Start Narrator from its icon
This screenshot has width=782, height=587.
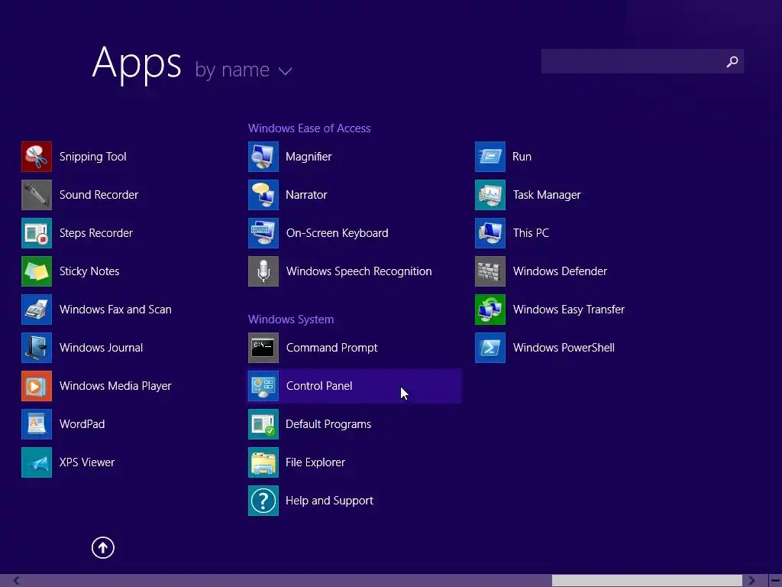(x=263, y=195)
